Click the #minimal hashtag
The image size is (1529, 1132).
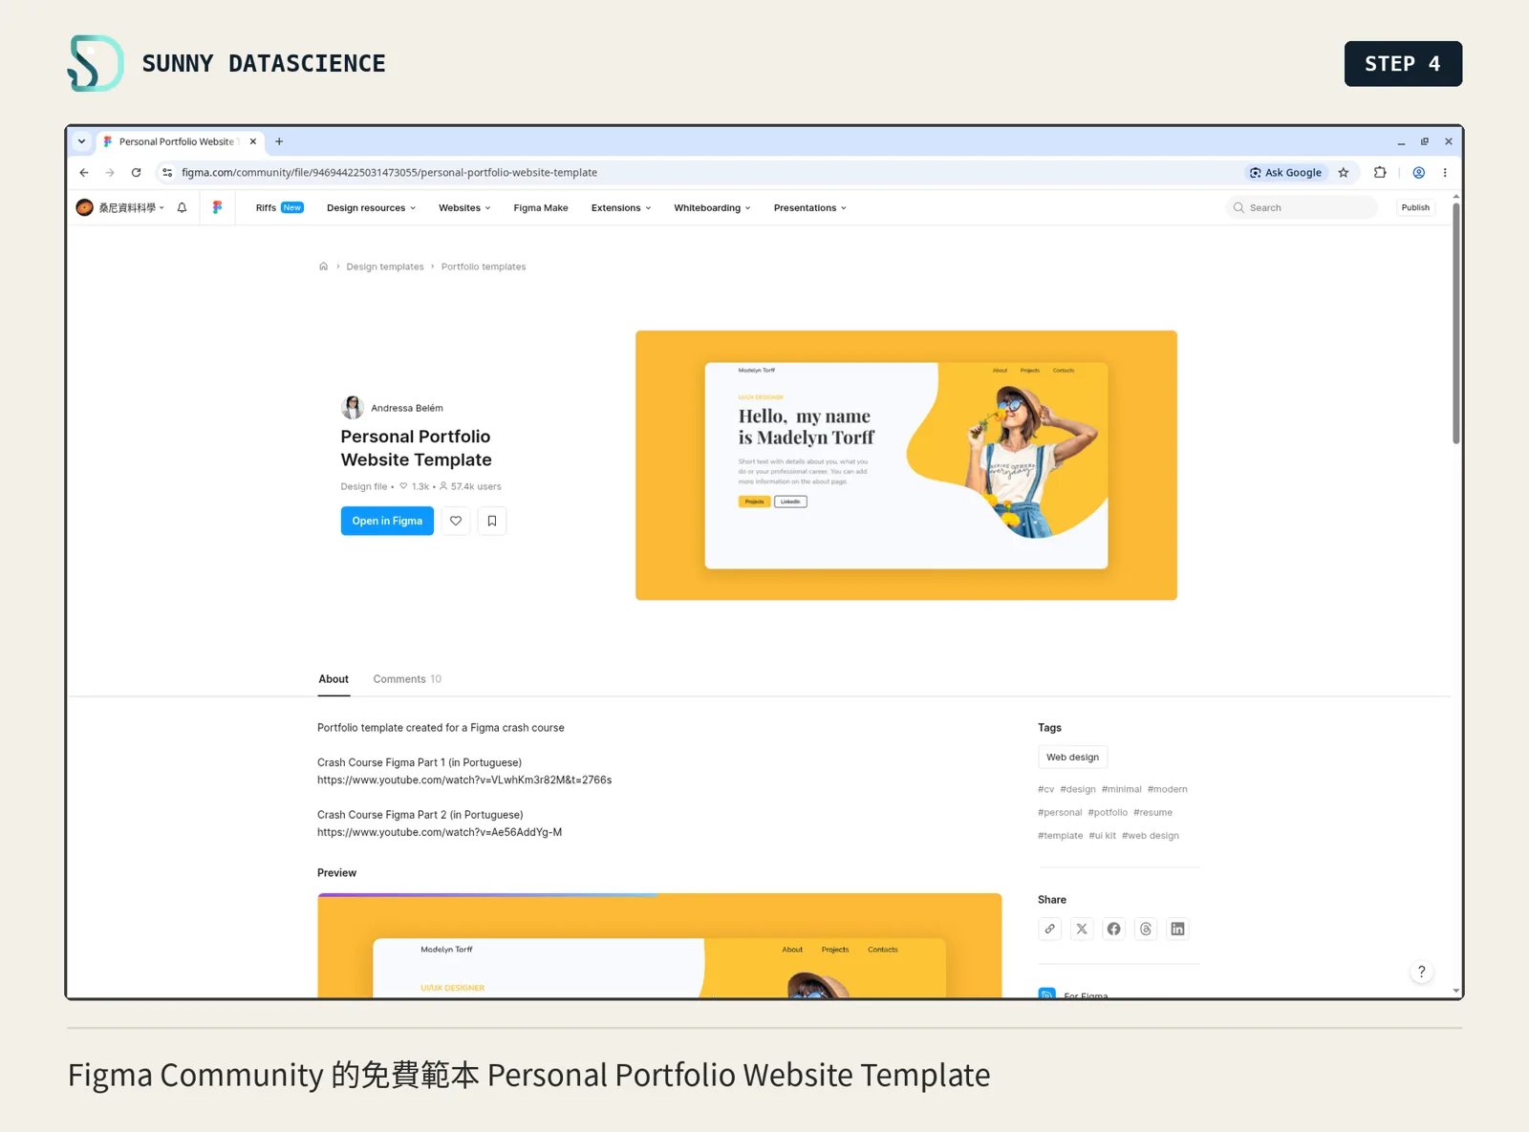pos(1121,789)
